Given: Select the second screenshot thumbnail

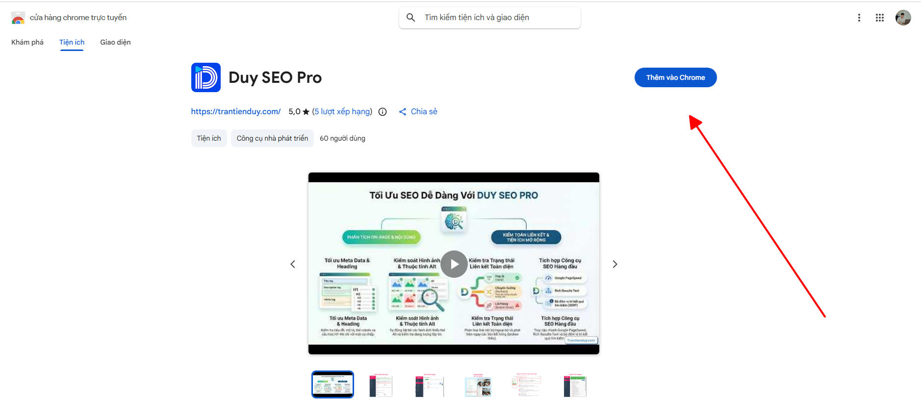Looking at the screenshot, I should point(381,385).
